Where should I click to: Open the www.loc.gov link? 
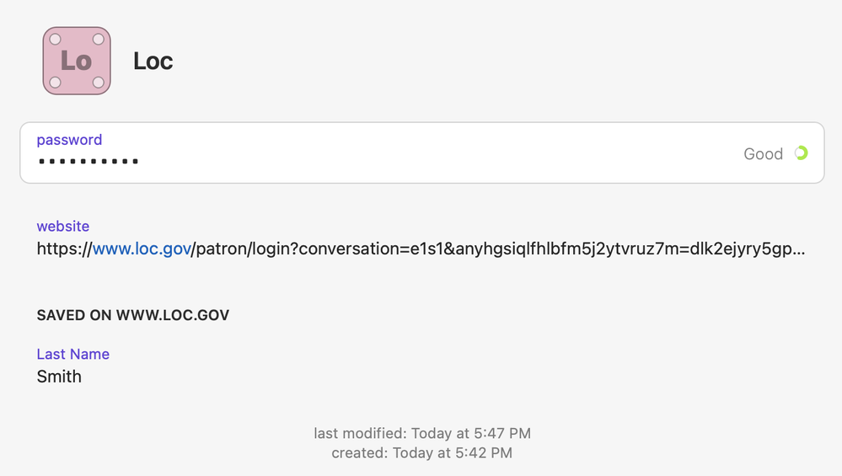coord(142,249)
